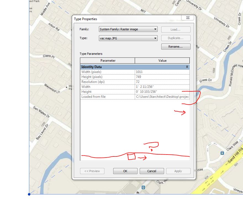Image resolution: width=243 pixels, height=203 pixels.
Task: Click the Maywood Ln label on the map
Action: pos(52,88)
